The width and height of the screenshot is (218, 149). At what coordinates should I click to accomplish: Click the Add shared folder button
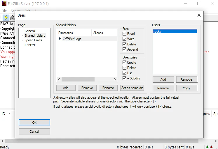coord(66,88)
